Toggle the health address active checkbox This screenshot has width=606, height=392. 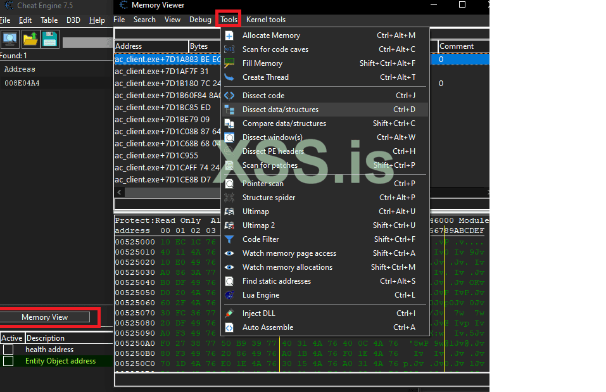(x=8, y=350)
